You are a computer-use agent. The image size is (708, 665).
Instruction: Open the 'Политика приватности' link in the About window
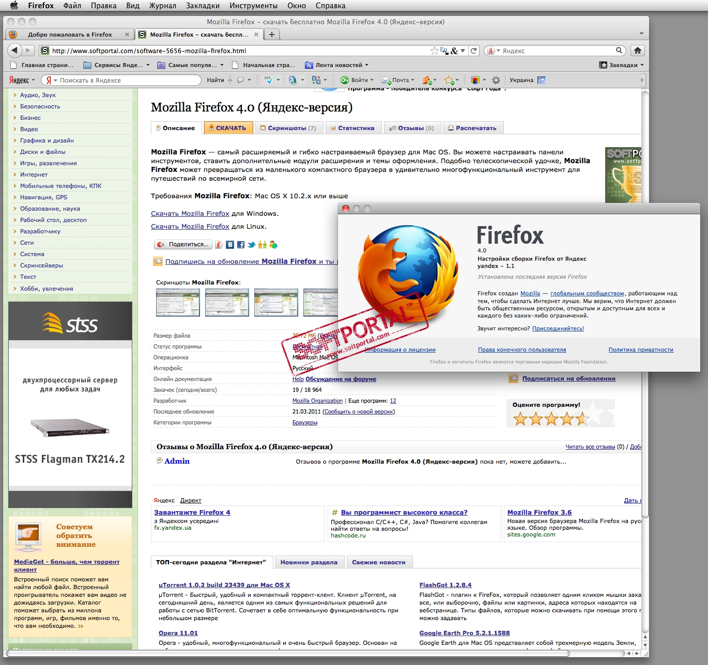coord(641,350)
